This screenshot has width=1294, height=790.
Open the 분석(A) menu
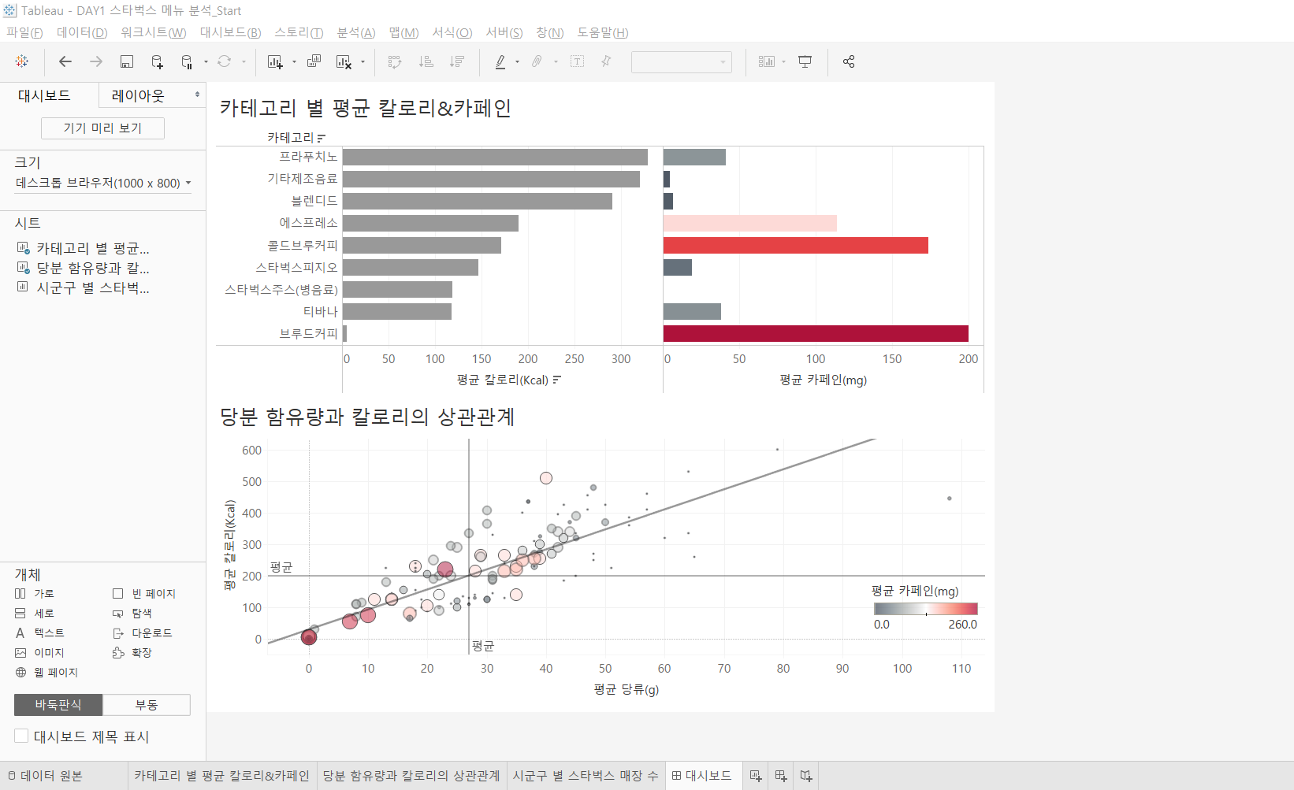click(x=356, y=32)
